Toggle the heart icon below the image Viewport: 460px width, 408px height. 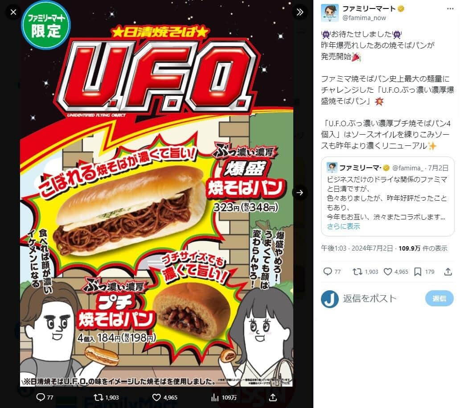(x=156, y=397)
